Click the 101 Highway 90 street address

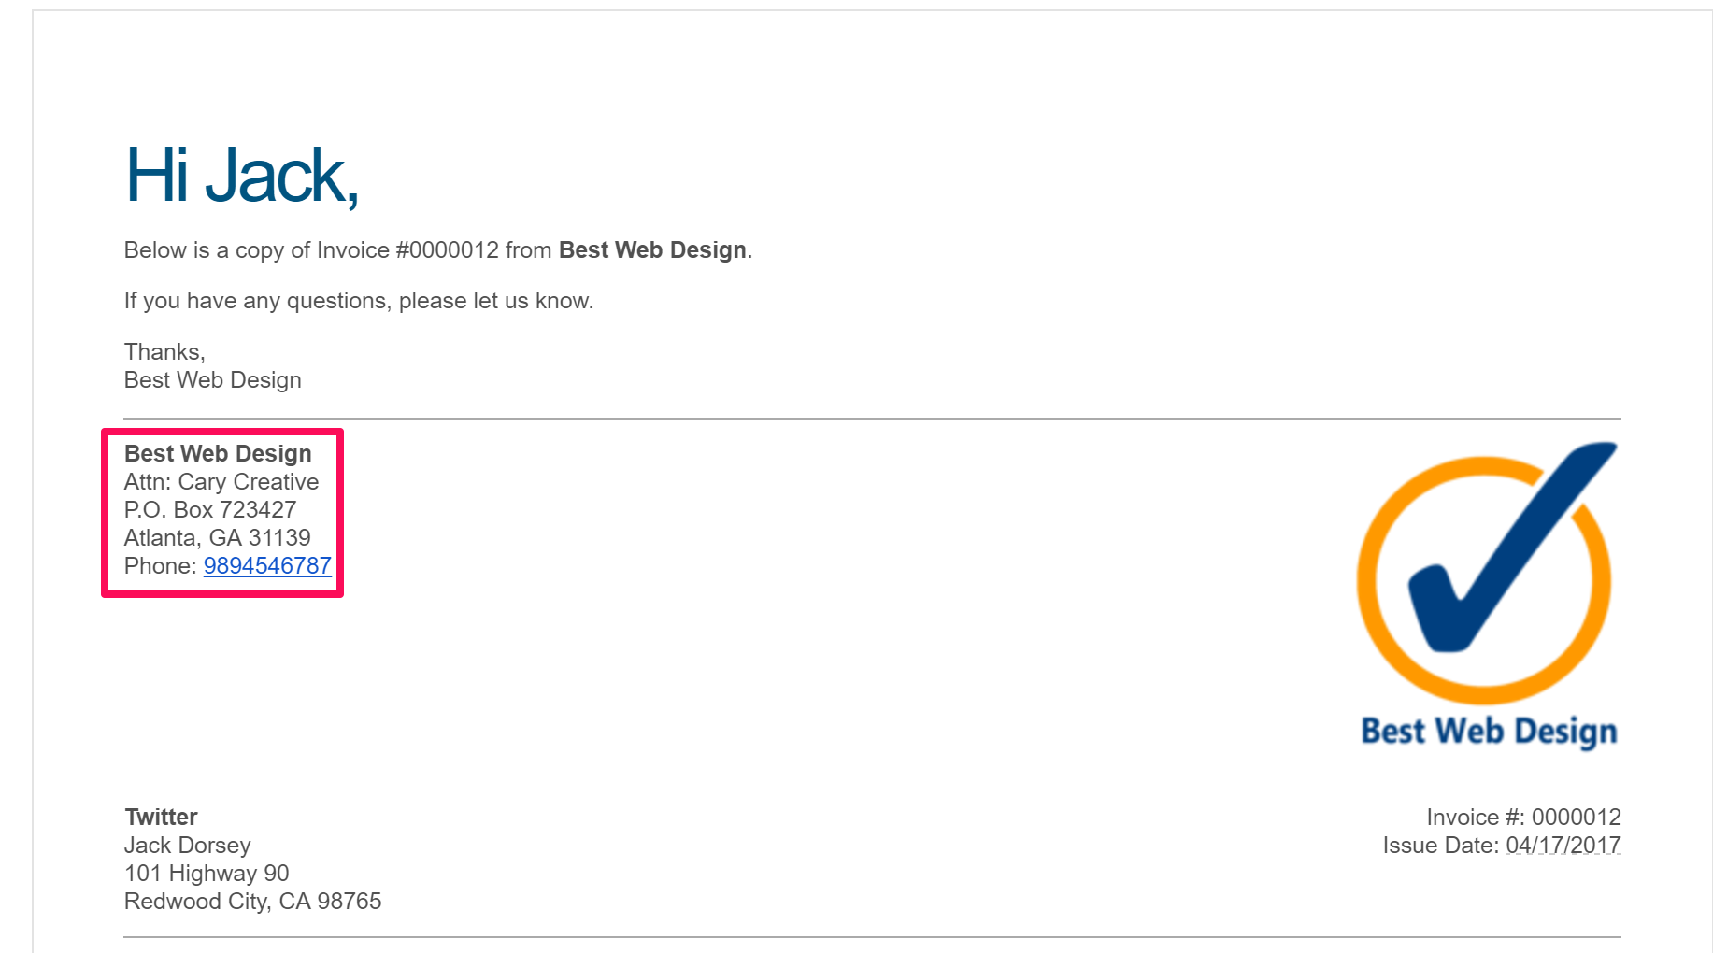pyautogui.click(x=207, y=874)
